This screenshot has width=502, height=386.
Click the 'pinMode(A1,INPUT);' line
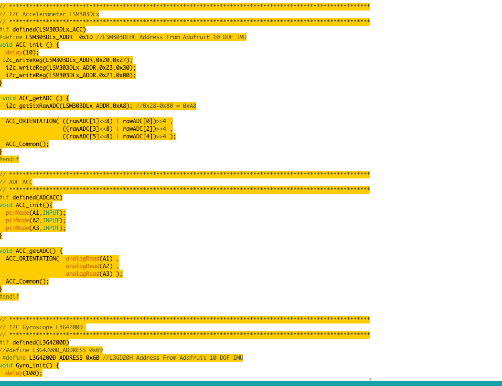(x=35, y=213)
